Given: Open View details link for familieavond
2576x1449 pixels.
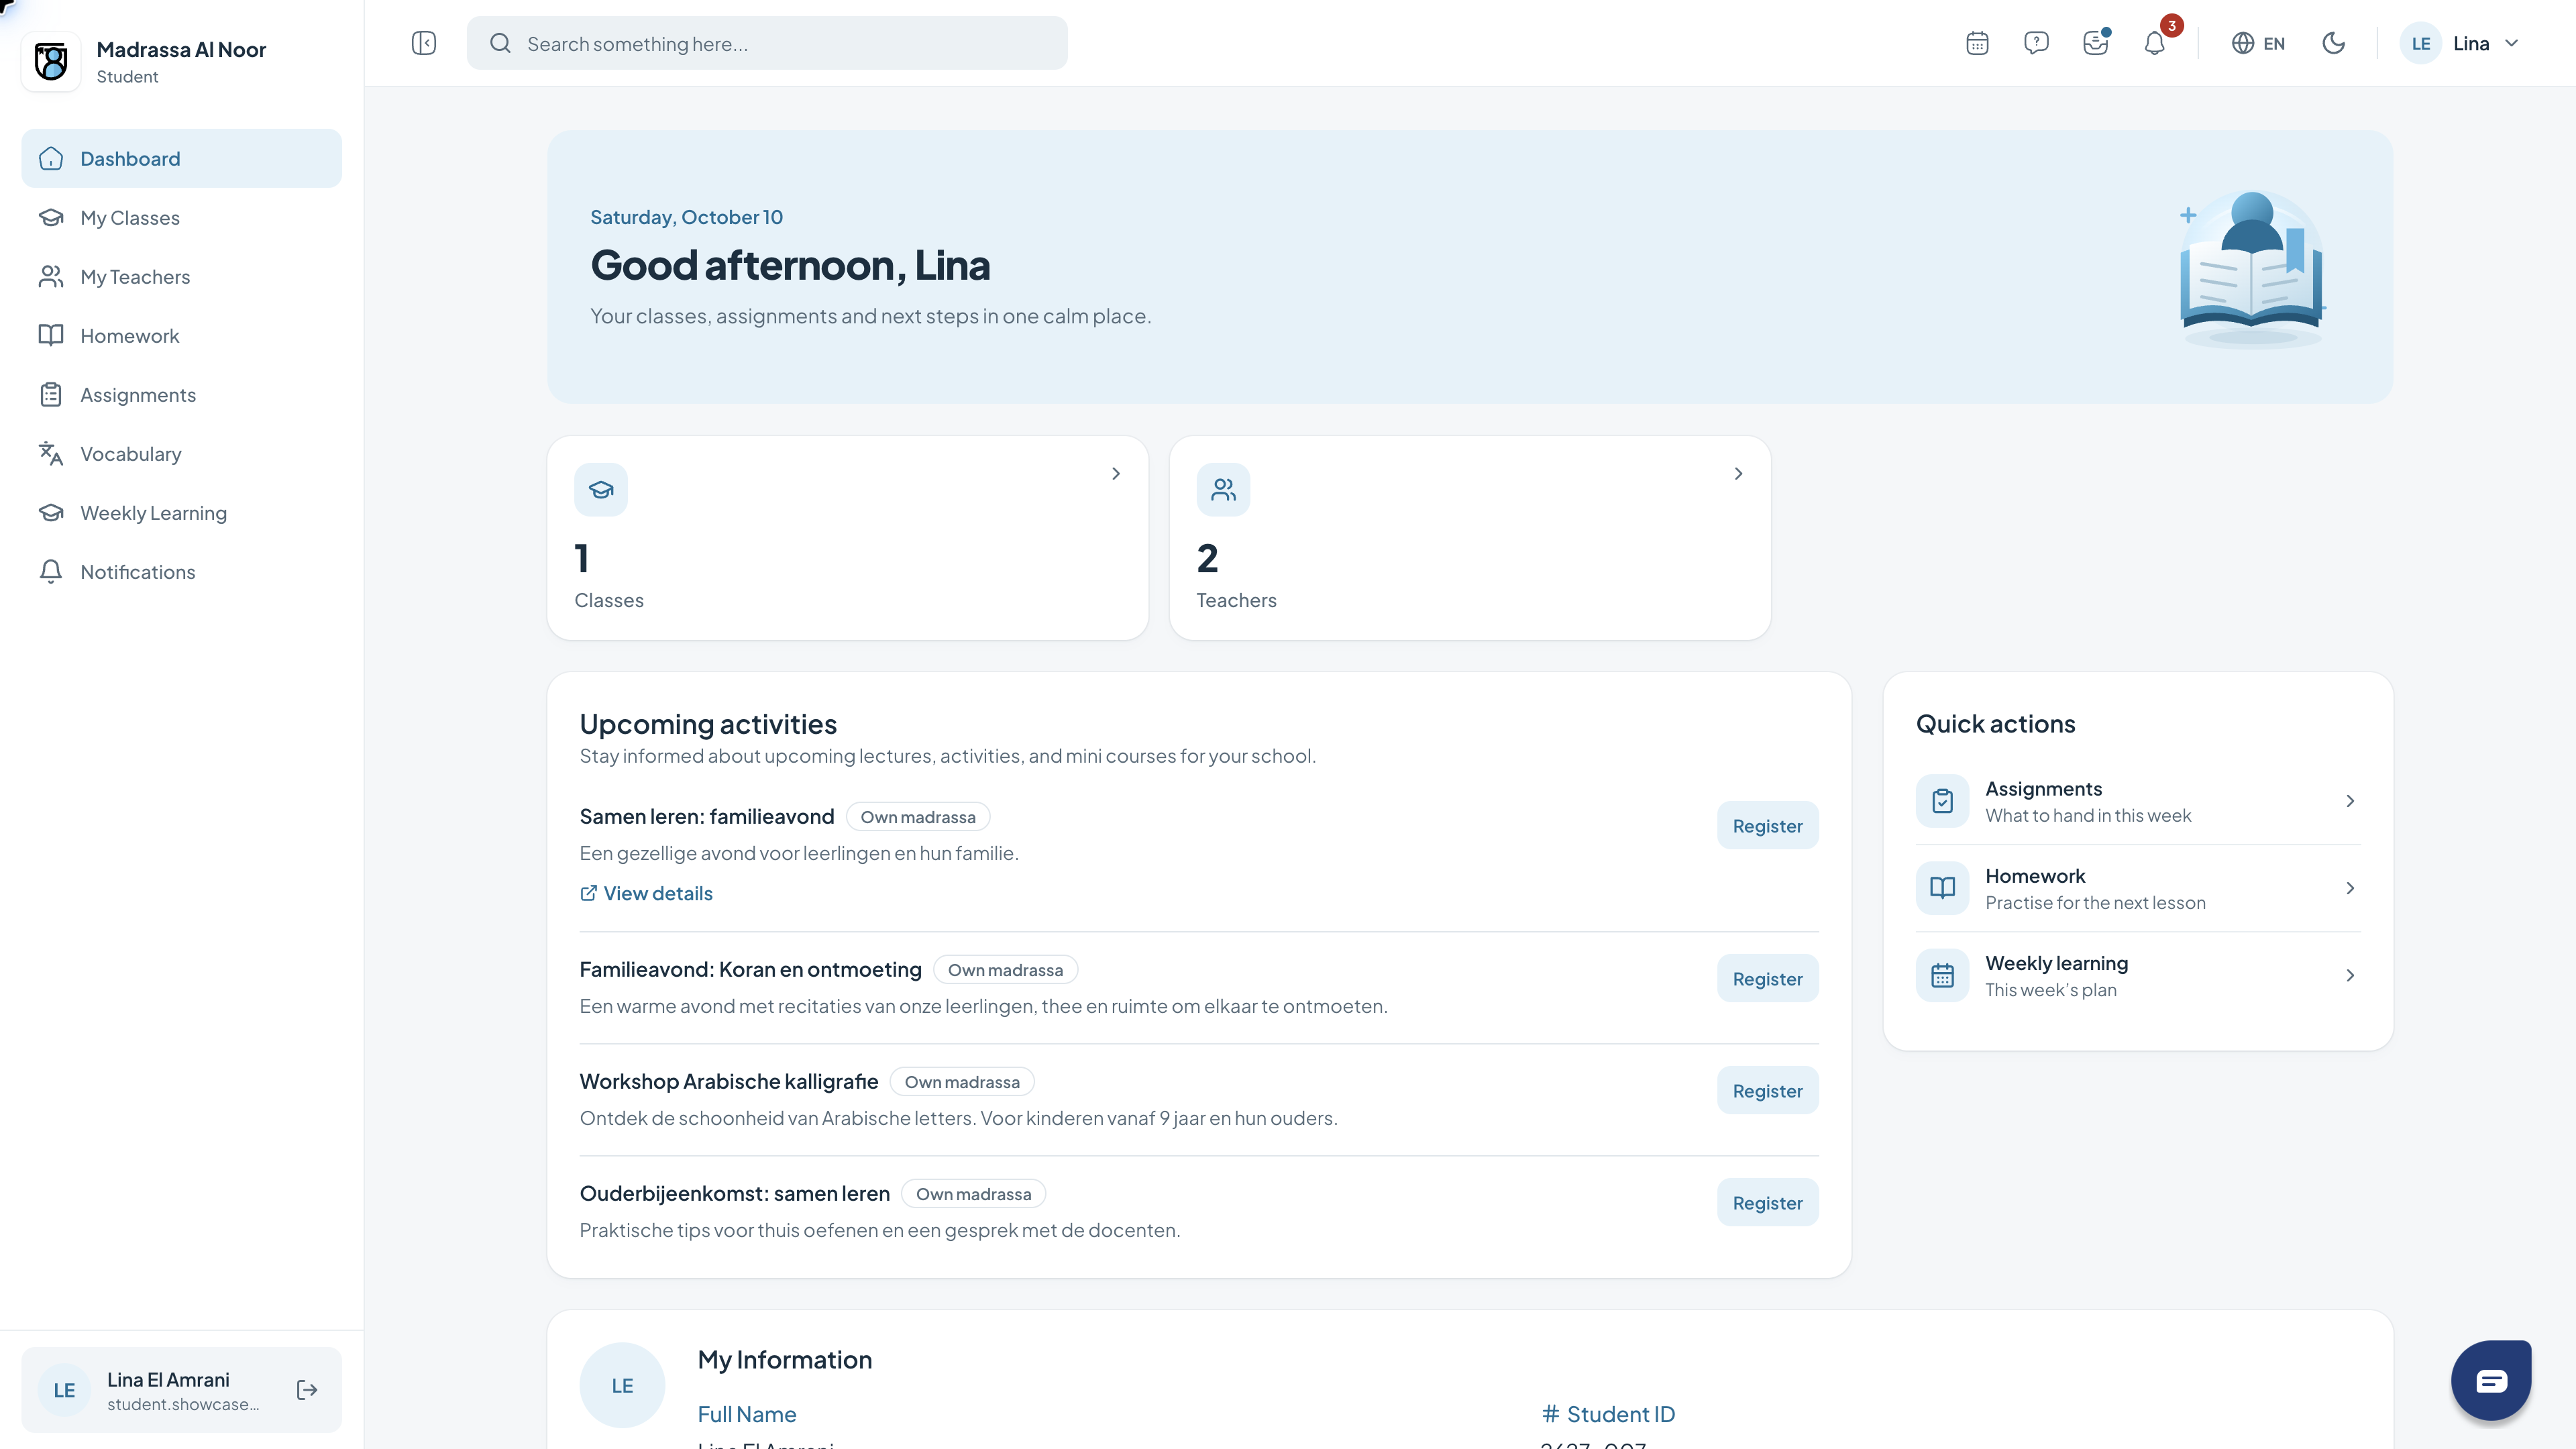Looking at the screenshot, I should [646, 893].
